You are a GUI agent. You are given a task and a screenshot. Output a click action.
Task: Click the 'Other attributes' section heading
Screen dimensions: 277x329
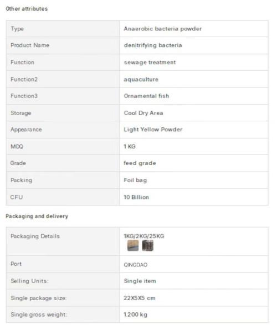[x=27, y=9]
